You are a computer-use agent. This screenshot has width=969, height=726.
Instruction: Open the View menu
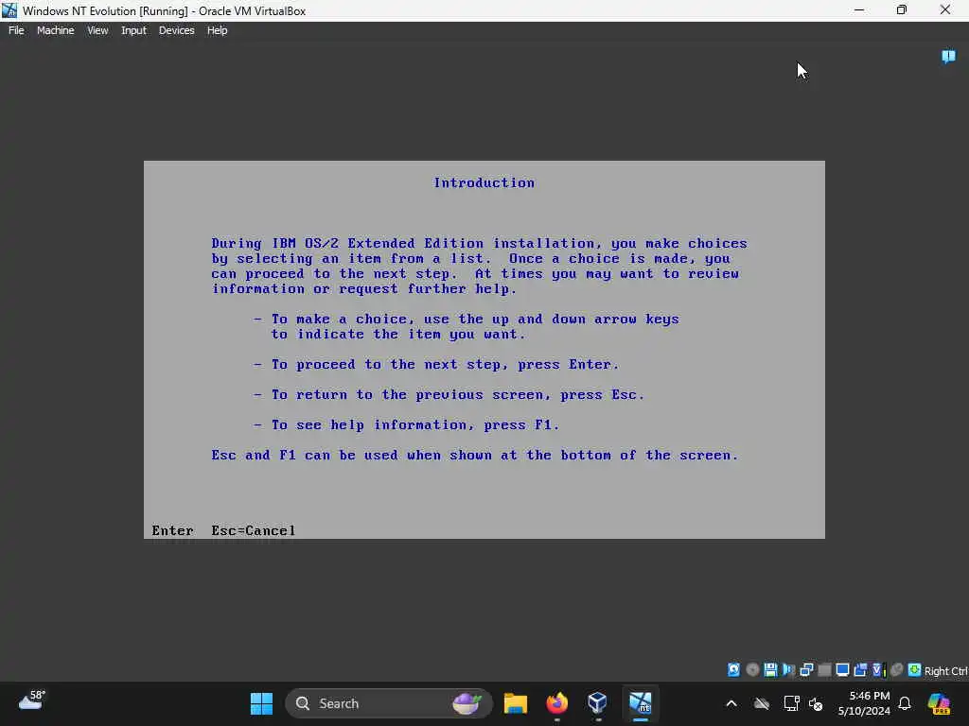coord(97,30)
